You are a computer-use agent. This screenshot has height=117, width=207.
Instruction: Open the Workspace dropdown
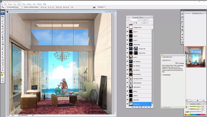(x=101, y=7)
